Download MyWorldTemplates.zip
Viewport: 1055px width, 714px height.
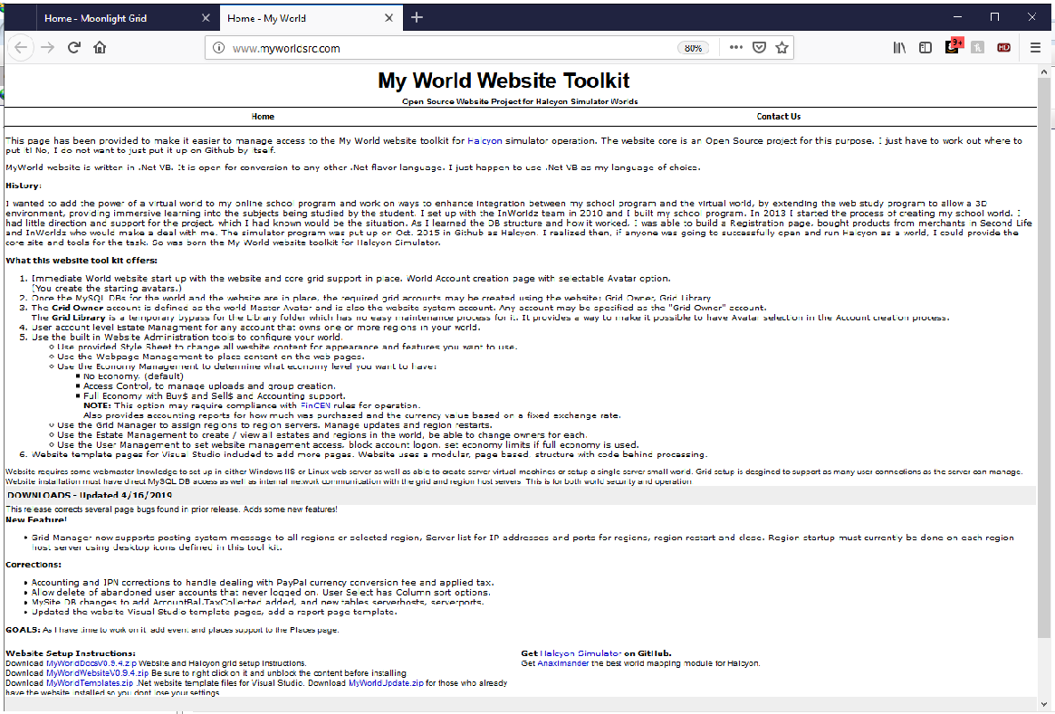click(90, 683)
